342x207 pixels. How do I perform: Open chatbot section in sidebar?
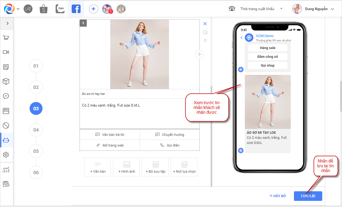pyautogui.click(x=6, y=140)
